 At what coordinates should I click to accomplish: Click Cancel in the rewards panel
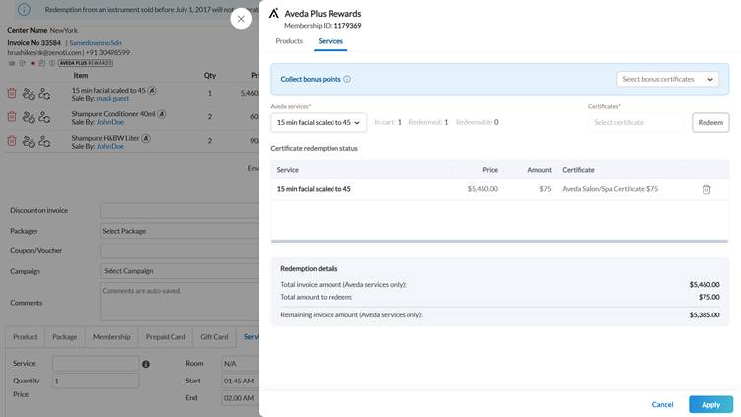[x=662, y=404]
